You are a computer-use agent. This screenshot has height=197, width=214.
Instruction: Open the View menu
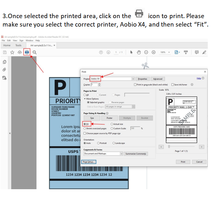click(x=15, y=41)
